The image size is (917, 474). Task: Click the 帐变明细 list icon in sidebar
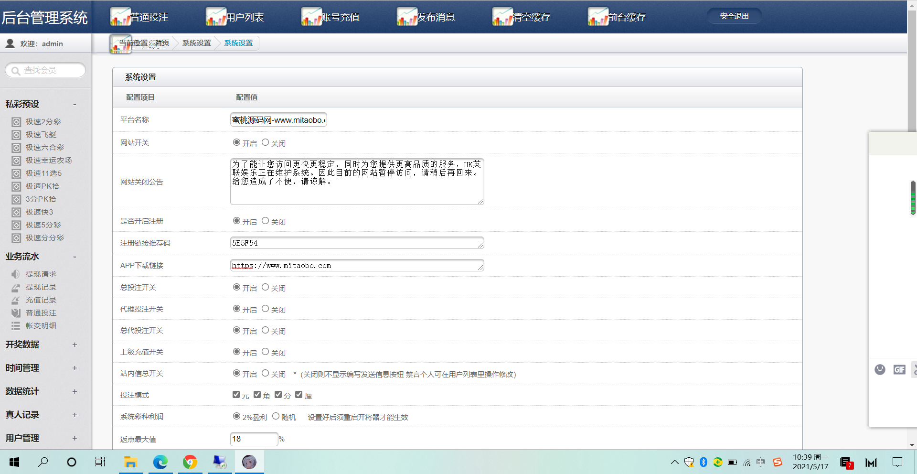(16, 326)
